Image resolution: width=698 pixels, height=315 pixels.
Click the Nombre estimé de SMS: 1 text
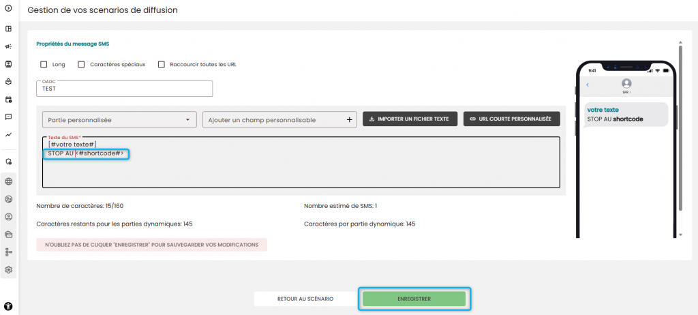click(341, 206)
